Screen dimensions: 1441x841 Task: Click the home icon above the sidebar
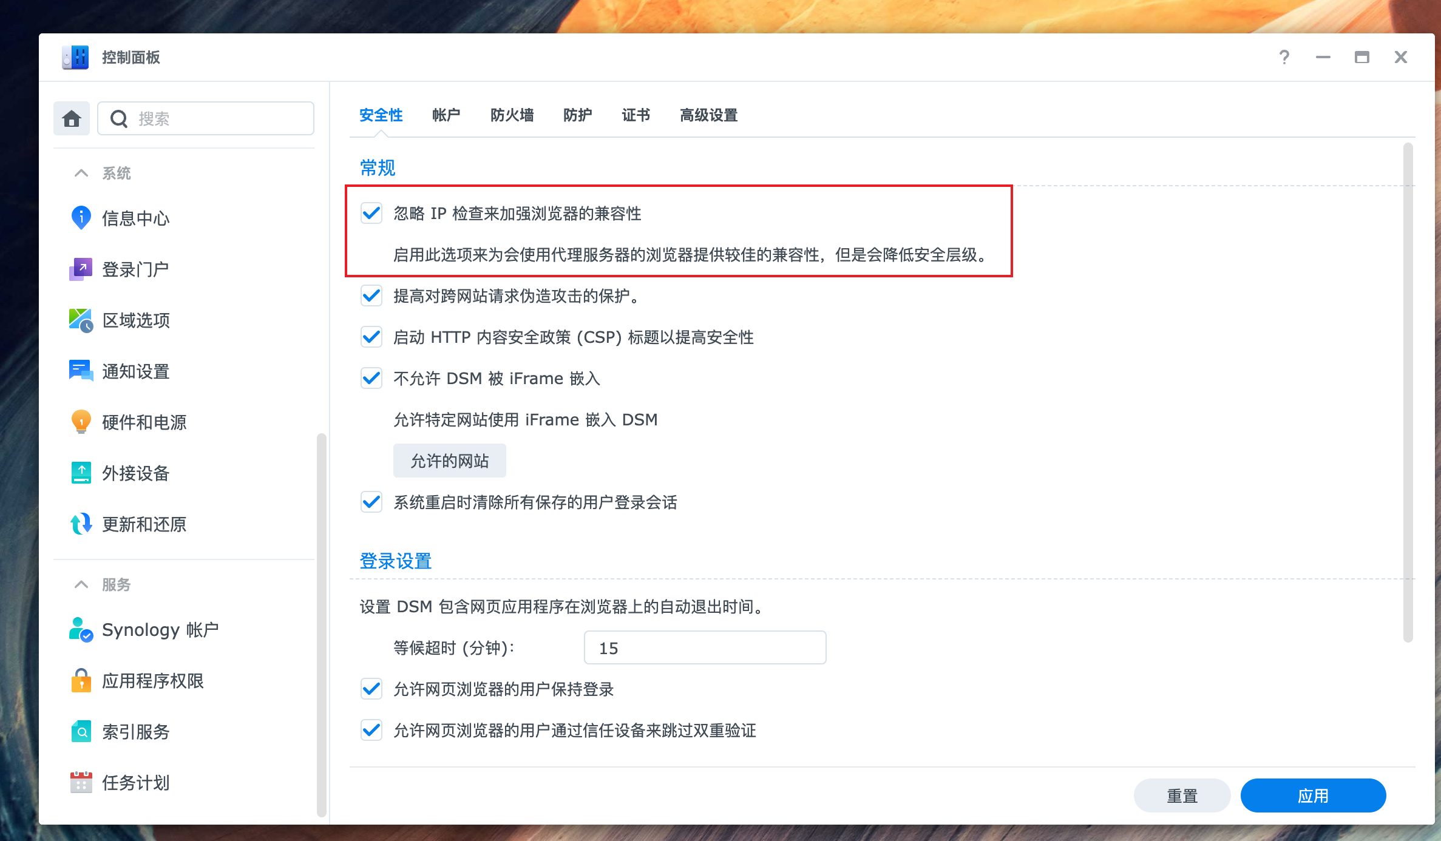[x=71, y=118]
